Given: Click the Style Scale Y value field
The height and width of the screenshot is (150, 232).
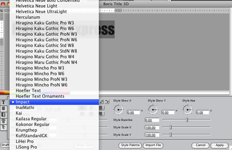Looking at the screenshot, I should pyautogui.click(x=152, y=135).
